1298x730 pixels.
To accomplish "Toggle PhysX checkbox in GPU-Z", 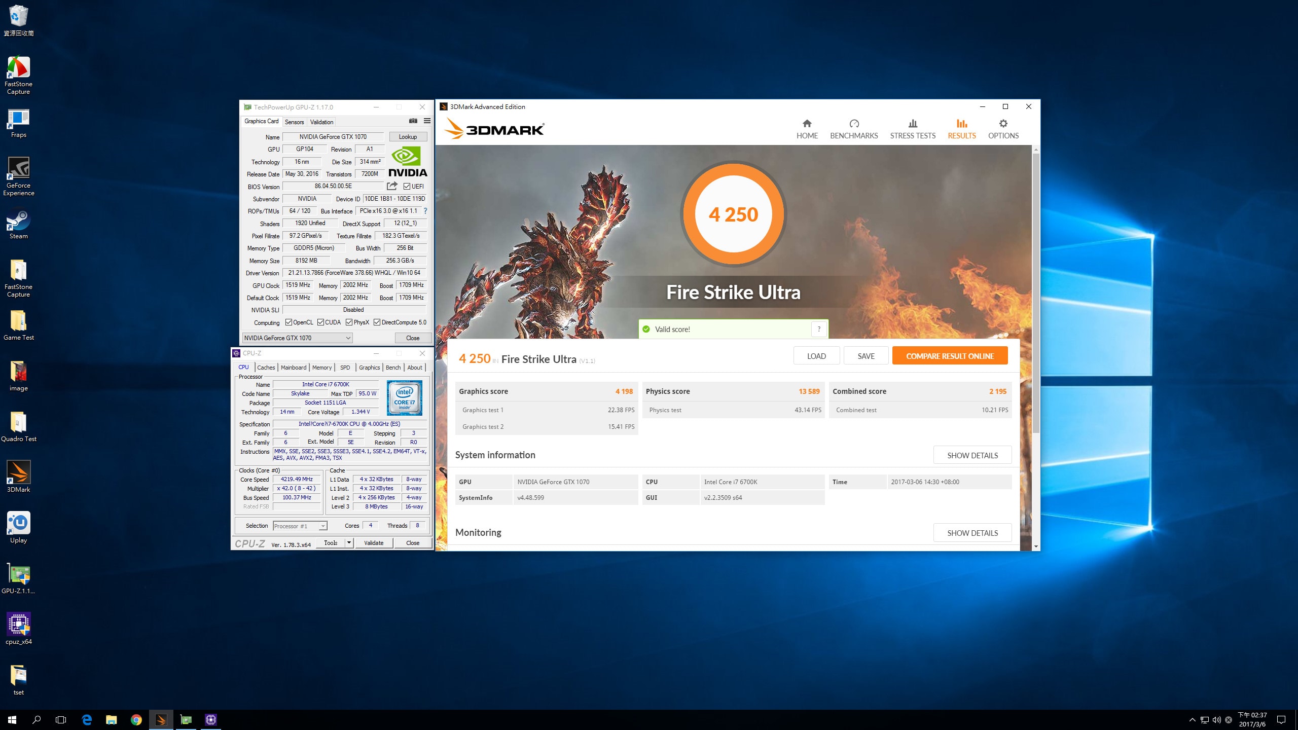I will tap(349, 322).
